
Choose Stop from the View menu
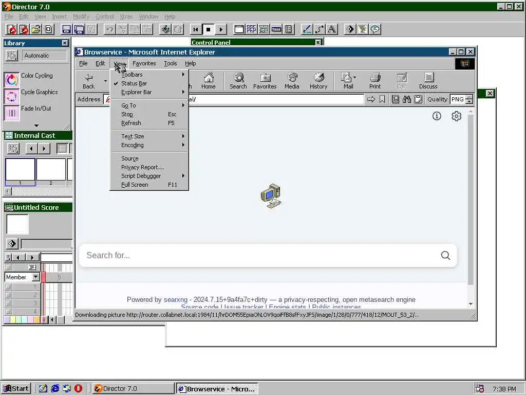pos(149,114)
